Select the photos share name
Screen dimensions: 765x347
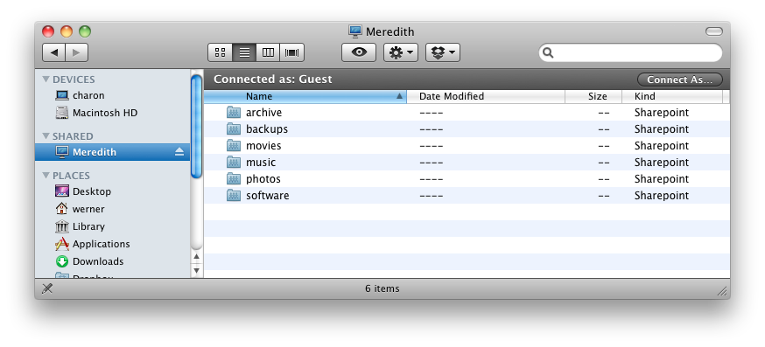[263, 179]
